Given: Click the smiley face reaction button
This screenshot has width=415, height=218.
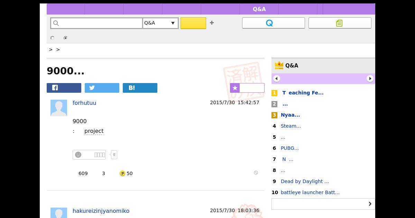Looking at the screenshot, I should coord(89,155).
